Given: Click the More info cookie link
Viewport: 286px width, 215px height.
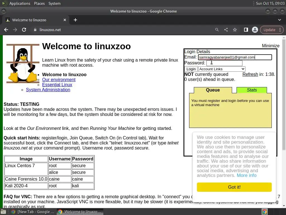Looking at the screenshot, I should click(246, 176).
